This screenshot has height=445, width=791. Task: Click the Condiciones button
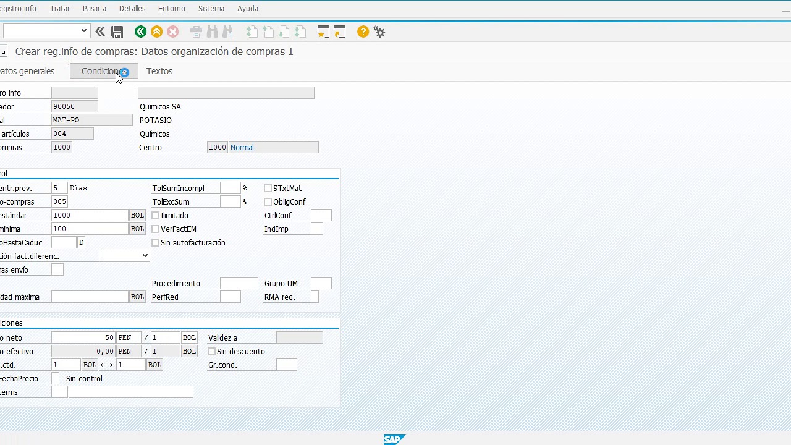[x=104, y=71]
